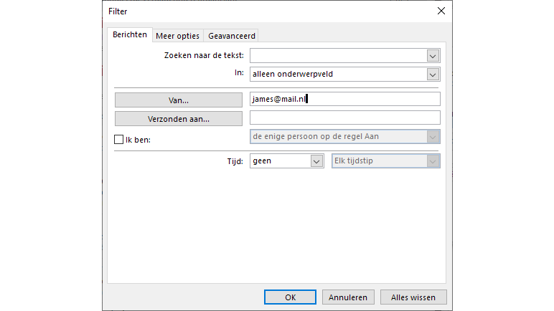Click the Zoeken naar de tekst text field
The width and height of the screenshot is (554, 311).
coord(337,56)
